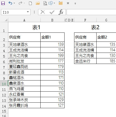Select row 5 header
The height and width of the screenshot is (117, 116).
tap(4, 56)
